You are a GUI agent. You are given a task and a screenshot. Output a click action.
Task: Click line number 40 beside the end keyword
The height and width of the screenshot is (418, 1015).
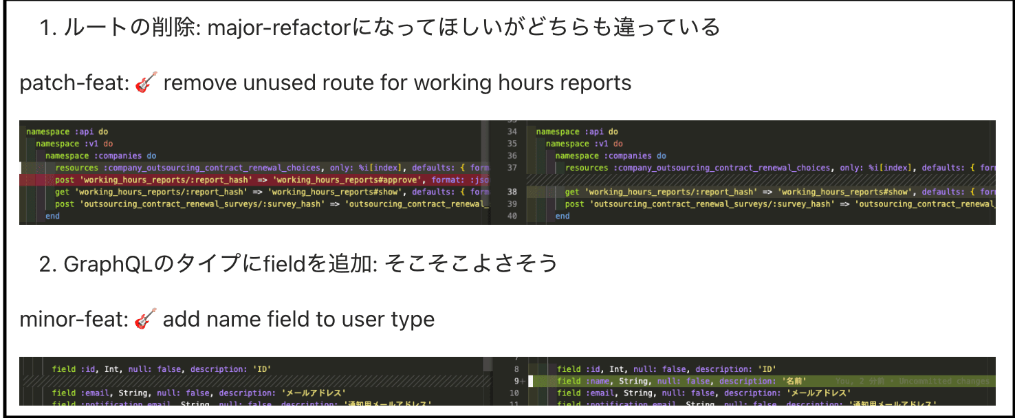pyautogui.click(x=511, y=216)
